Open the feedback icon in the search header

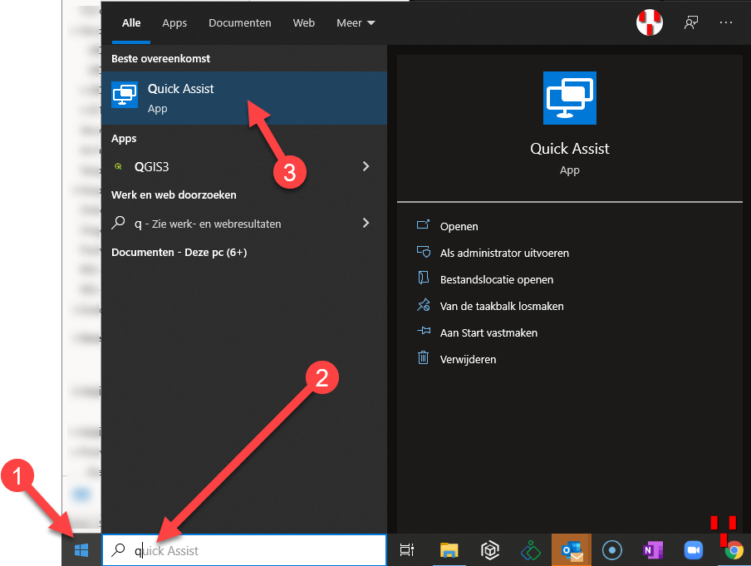[690, 22]
